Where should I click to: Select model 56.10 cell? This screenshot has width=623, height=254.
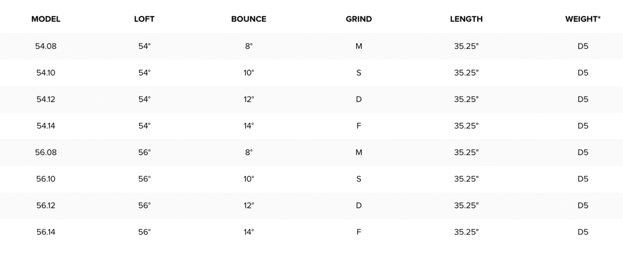[x=46, y=179]
